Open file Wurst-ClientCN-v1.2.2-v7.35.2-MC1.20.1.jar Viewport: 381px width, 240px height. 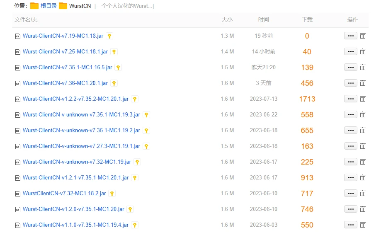click(75, 99)
